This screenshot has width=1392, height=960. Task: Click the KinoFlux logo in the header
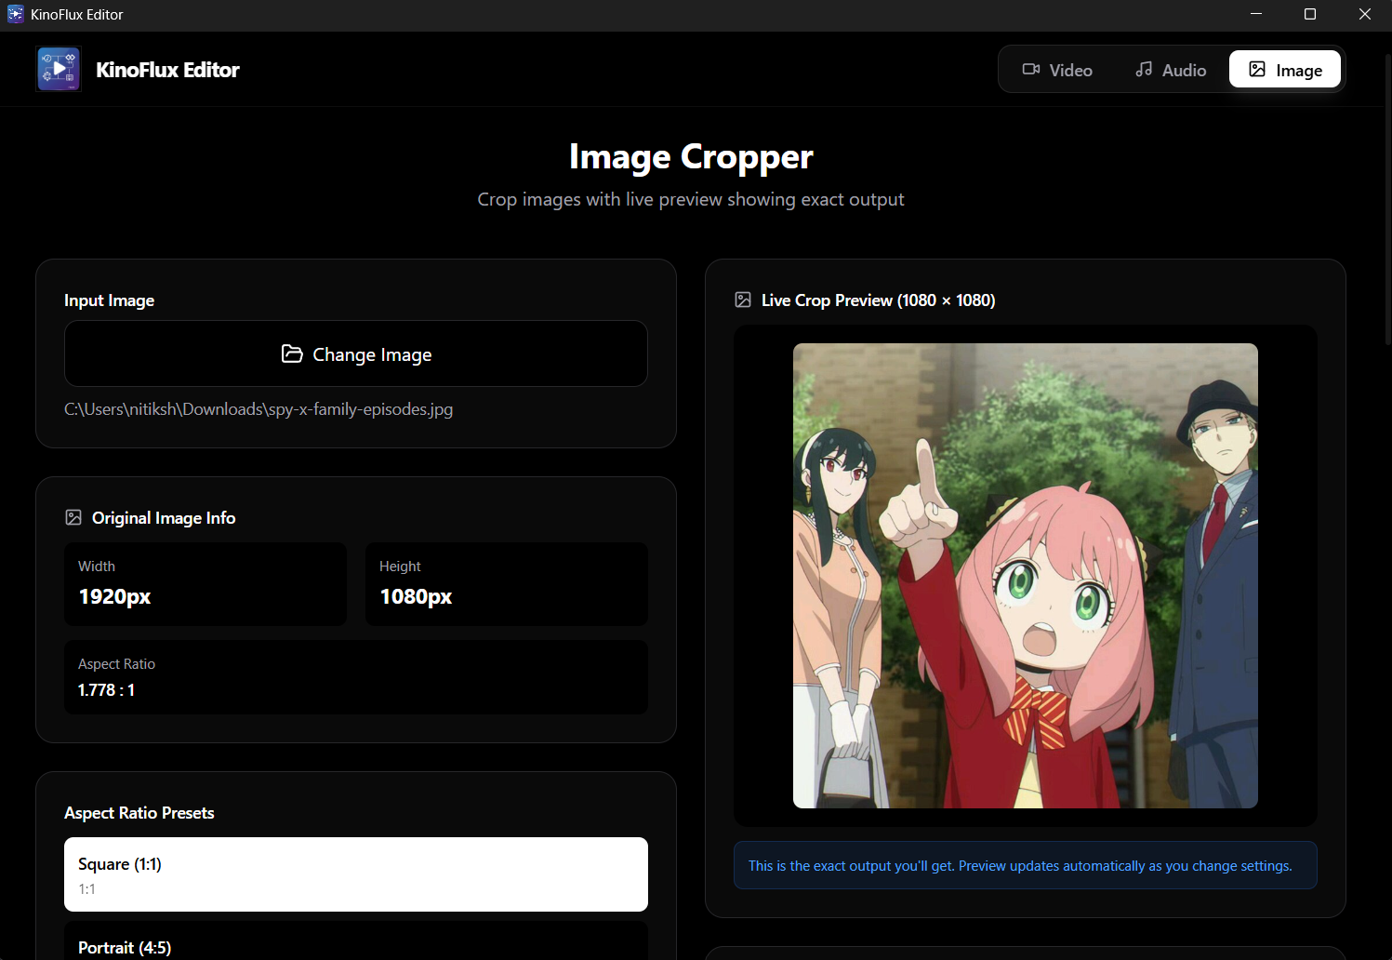point(59,70)
